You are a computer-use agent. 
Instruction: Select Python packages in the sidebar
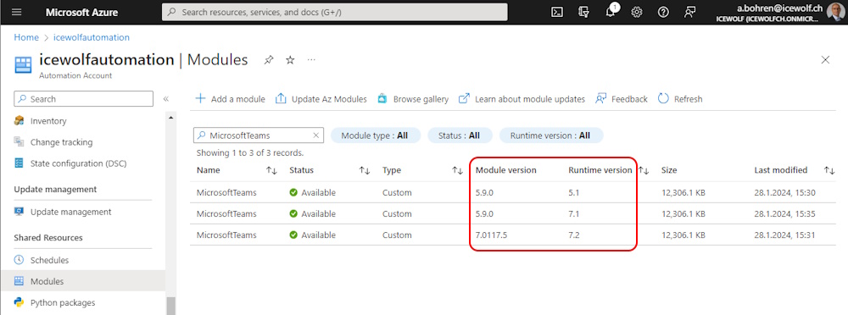(x=63, y=302)
